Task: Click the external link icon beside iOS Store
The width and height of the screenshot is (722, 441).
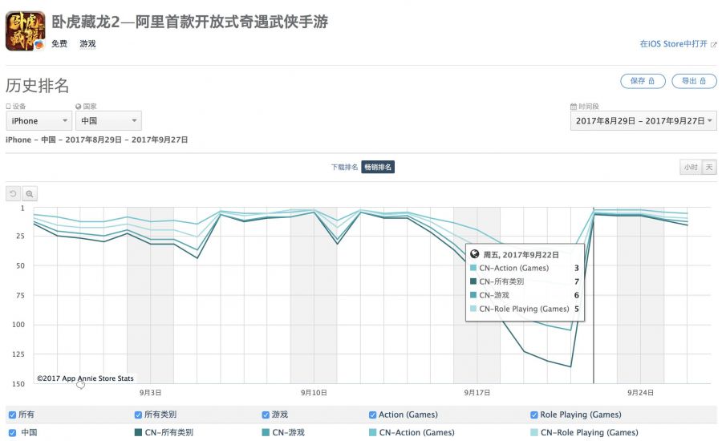Action: 713,45
